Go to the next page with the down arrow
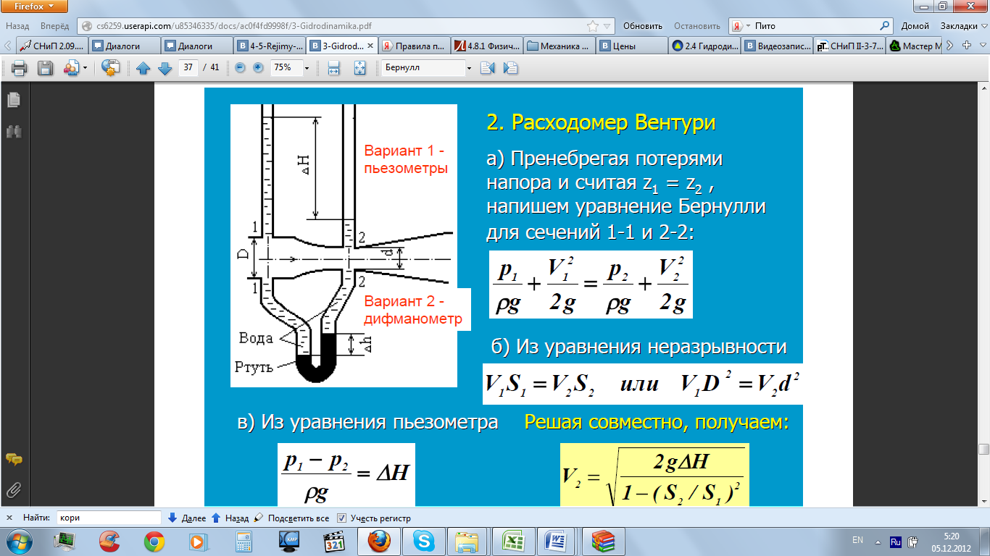The height and width of the screenshot is (556, 990). click(x=165, y=68)
